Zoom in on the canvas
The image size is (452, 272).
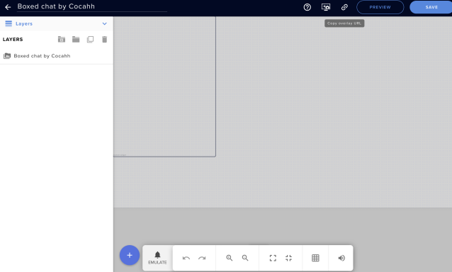coord(229,258)
